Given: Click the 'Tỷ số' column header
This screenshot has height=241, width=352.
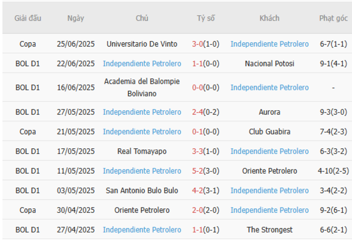Looking at the screenshot, I should coord(206,18).
